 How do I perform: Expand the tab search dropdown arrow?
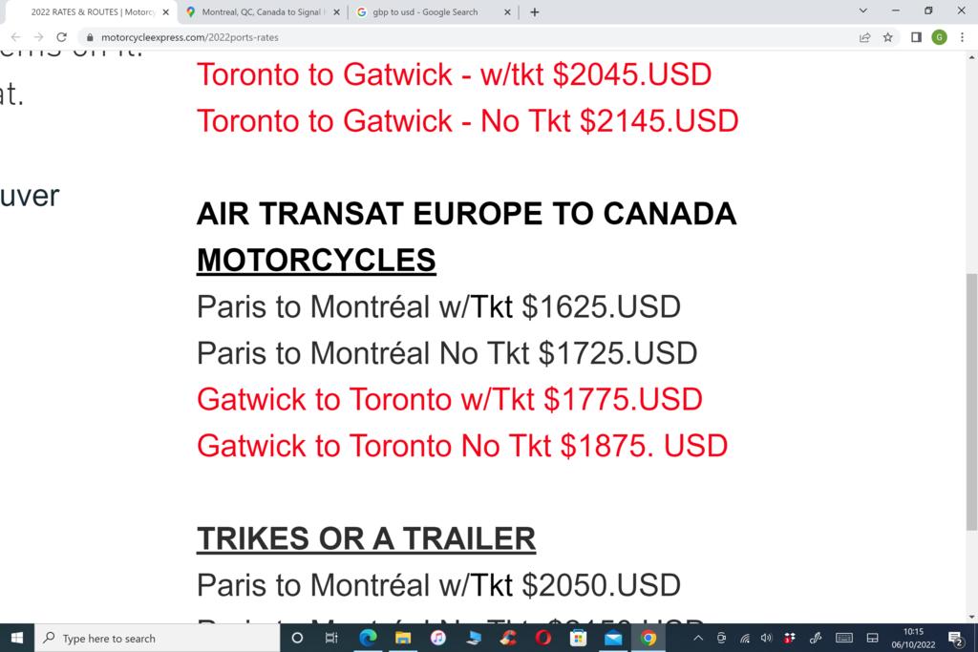tap(863, 11)
